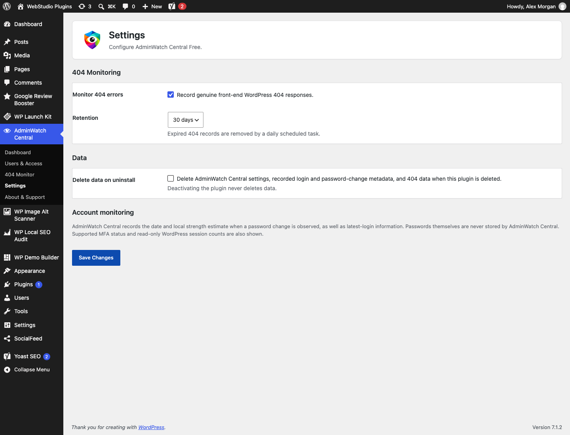
Task: Click the Pages icon in sidebar
Action: coord(7,69)
